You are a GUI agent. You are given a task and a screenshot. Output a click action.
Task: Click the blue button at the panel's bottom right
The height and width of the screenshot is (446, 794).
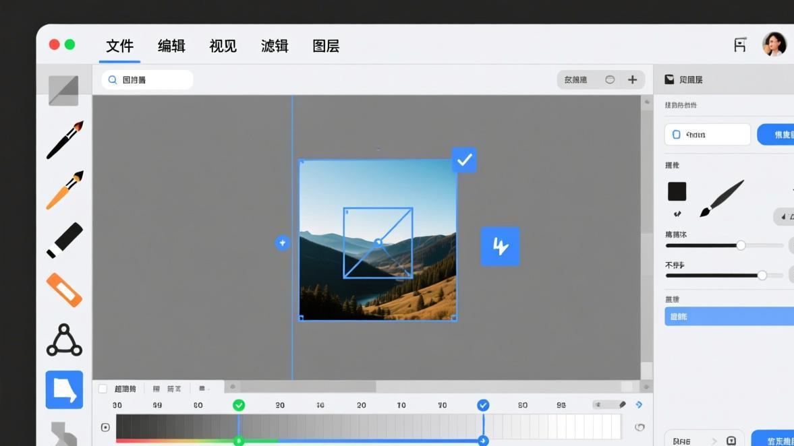tap(772, 439)
